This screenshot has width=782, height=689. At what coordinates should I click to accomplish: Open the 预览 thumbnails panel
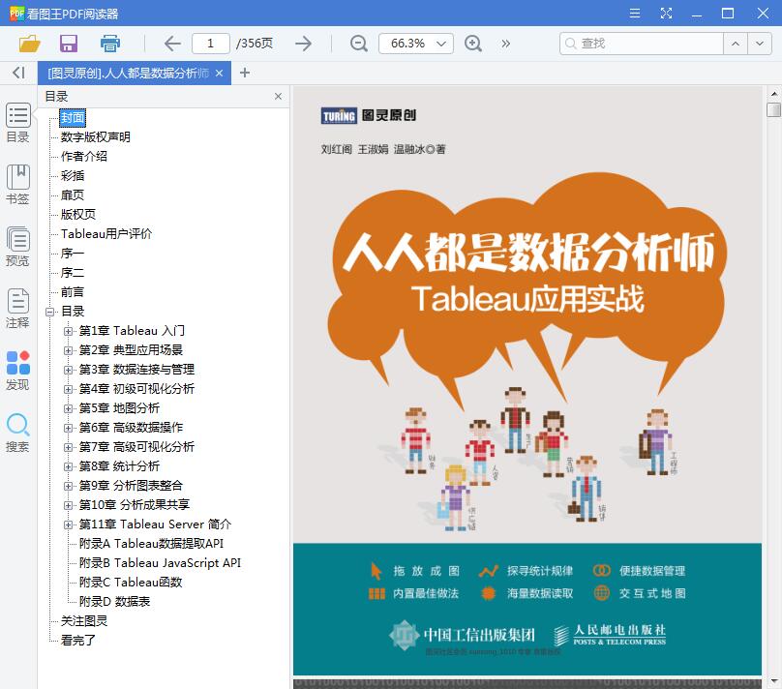(18, 247)
